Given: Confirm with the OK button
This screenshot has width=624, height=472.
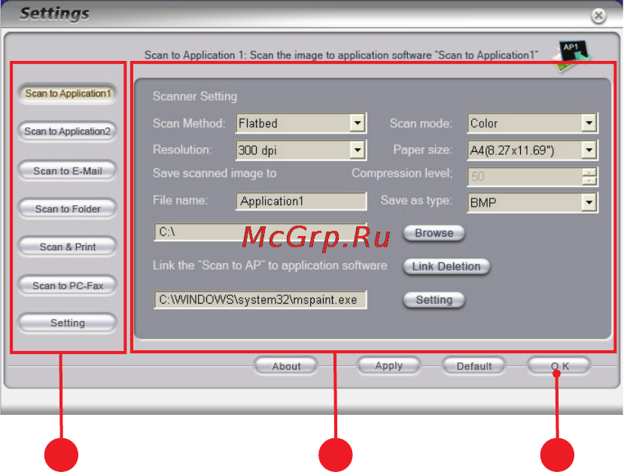Looking at the screenshot, I should [559, 366].
